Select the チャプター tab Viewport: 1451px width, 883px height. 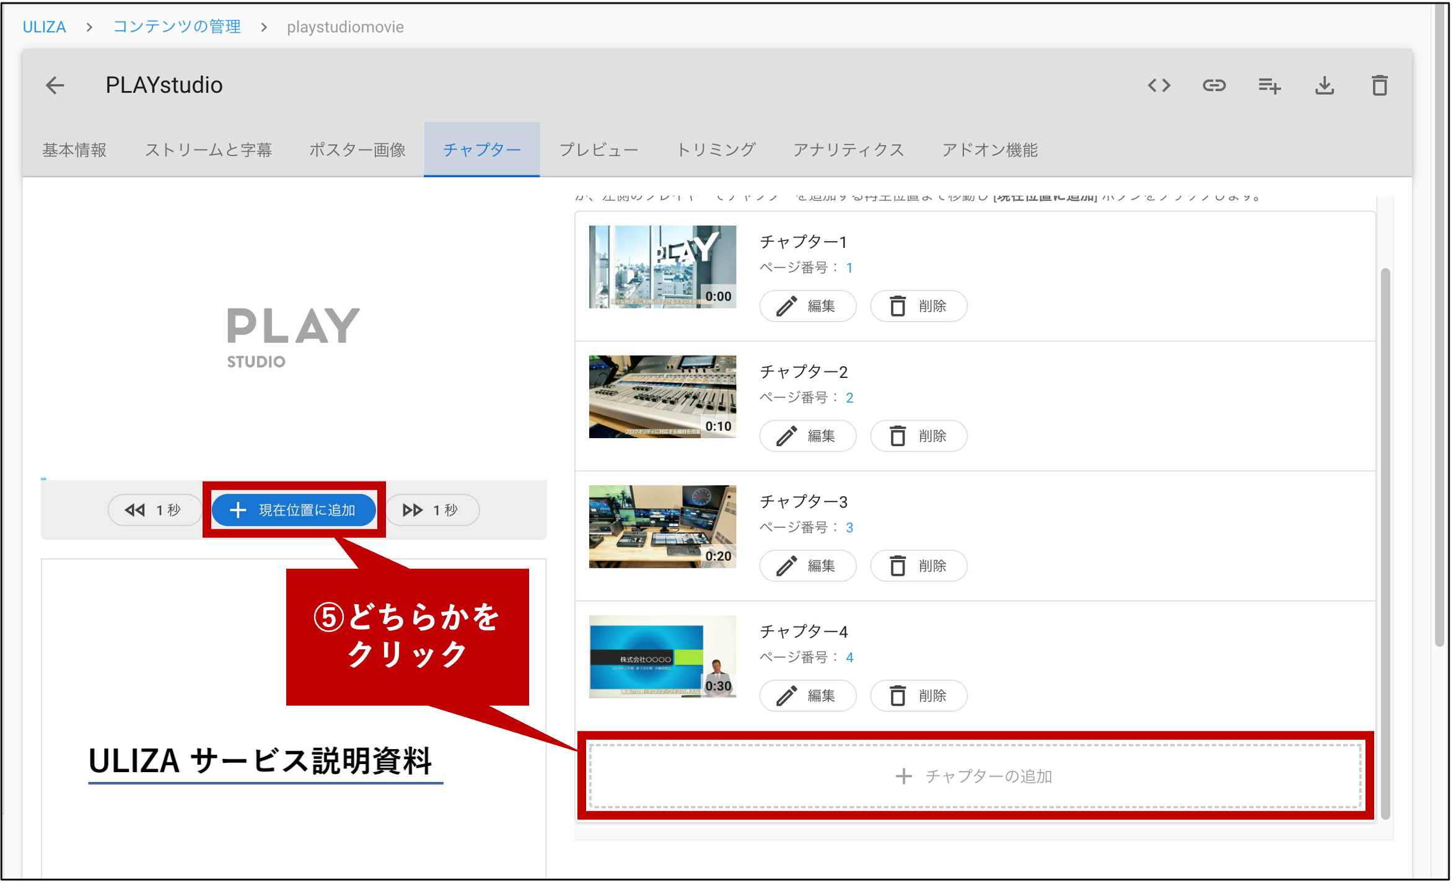(481, 150)
